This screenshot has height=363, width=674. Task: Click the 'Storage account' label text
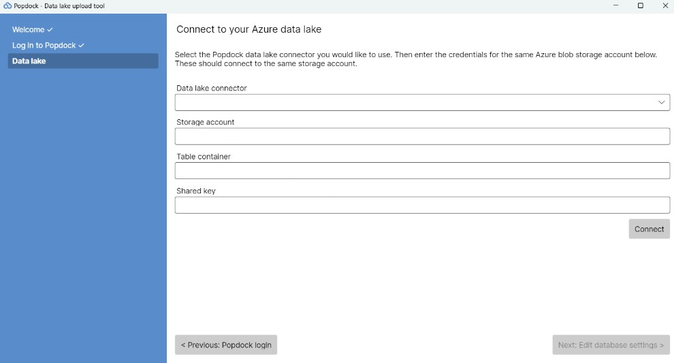click(205, 122)
